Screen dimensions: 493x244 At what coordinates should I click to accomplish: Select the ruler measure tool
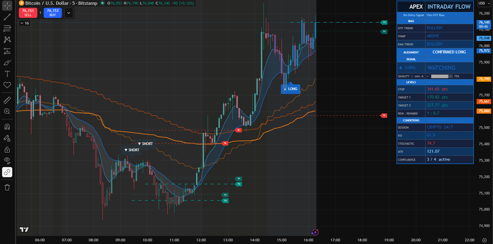[7, 100]
